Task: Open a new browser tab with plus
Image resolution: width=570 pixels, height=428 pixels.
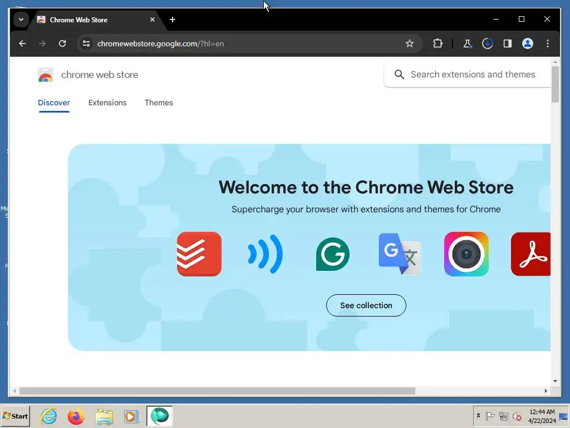Action: [x=173, y=20]
